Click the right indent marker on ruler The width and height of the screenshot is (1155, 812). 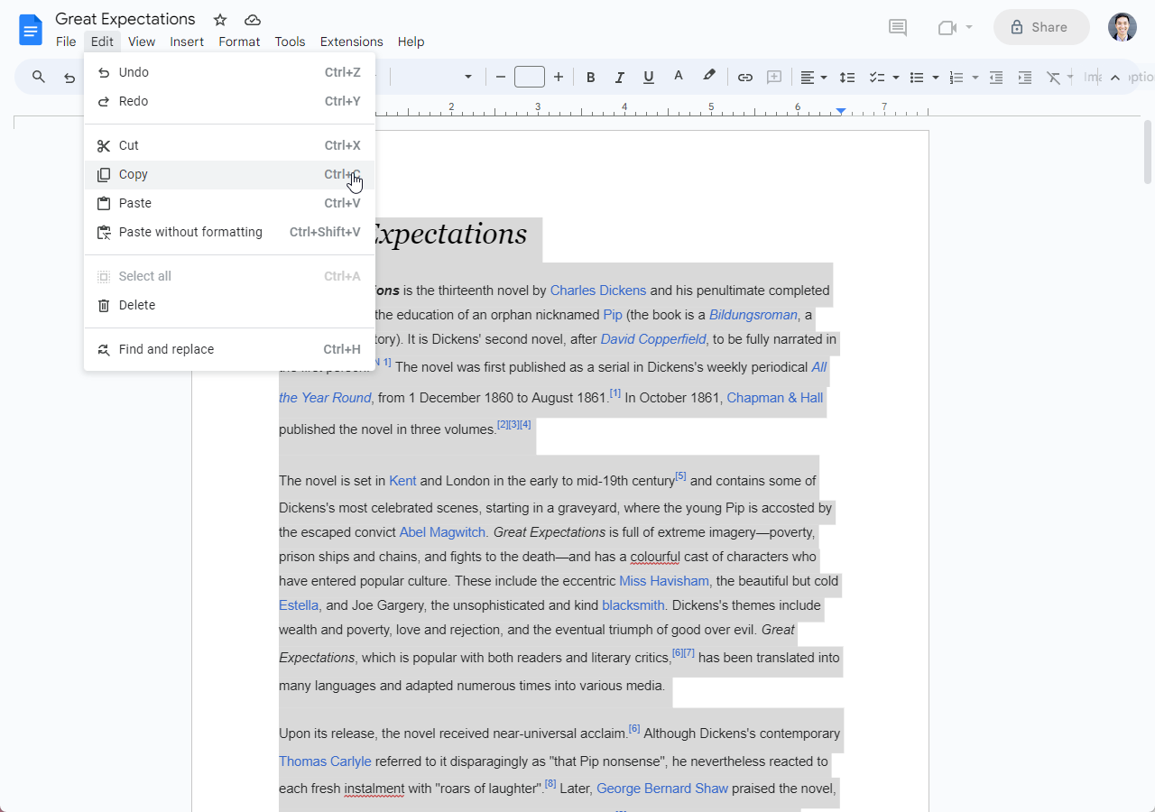841,110
